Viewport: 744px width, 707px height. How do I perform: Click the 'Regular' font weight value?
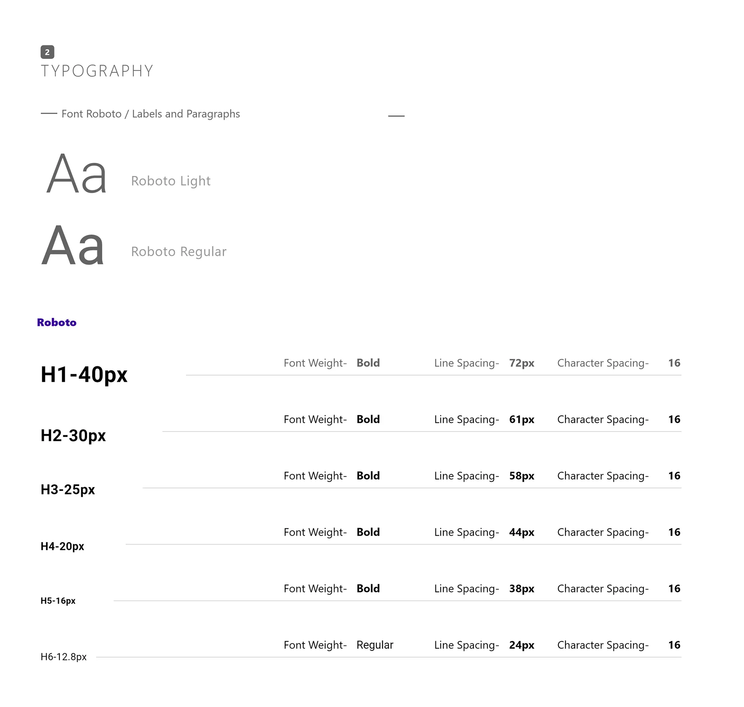click(374, 645)
